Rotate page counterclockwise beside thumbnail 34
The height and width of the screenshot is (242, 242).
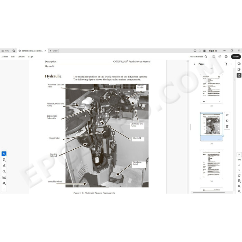pos(227,121)
